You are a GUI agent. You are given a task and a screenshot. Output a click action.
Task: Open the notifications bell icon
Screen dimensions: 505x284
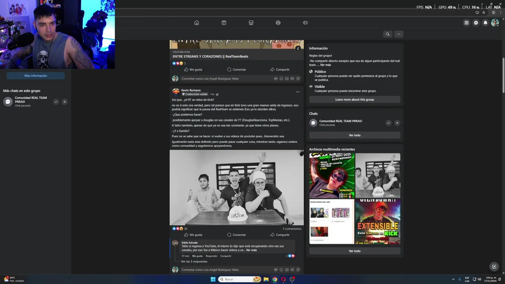(x=485, y=23)
